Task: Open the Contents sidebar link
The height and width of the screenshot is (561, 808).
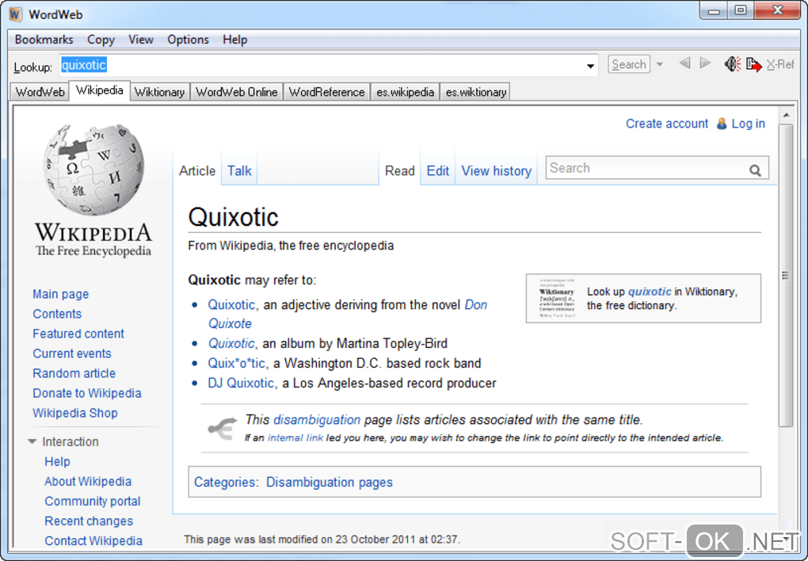Action: coord(57,314)
